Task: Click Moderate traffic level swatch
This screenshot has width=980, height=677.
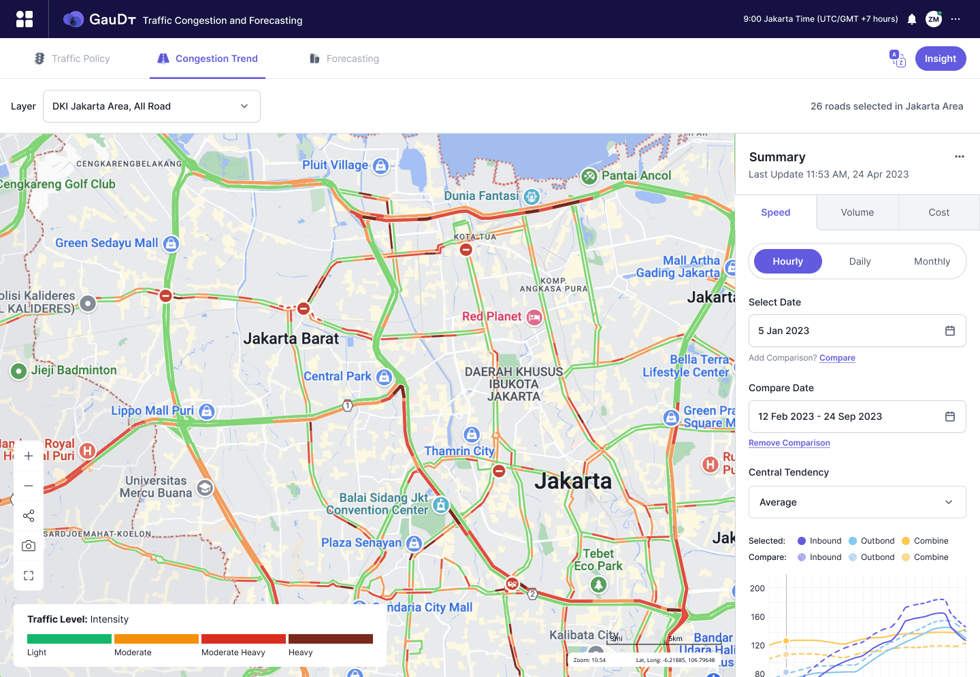Action: (157, 639)
